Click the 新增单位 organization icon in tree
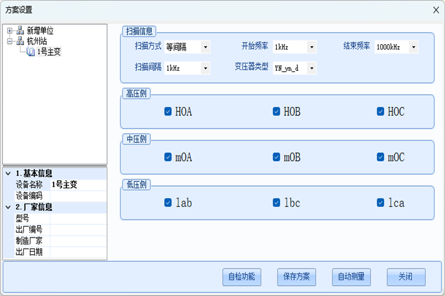 click(x=20, y=31)
